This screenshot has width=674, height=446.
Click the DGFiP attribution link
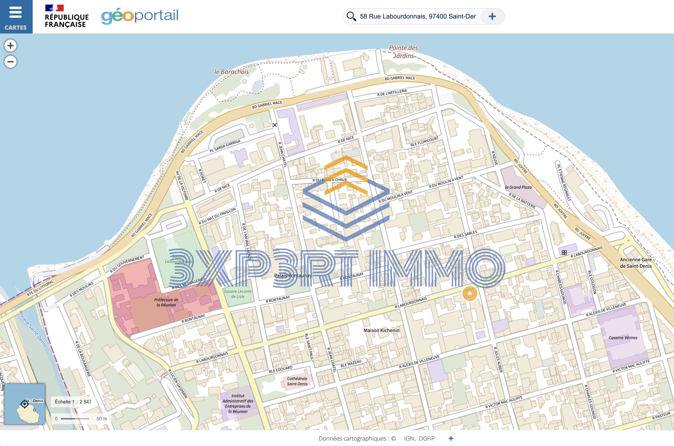tap(427, 438)
